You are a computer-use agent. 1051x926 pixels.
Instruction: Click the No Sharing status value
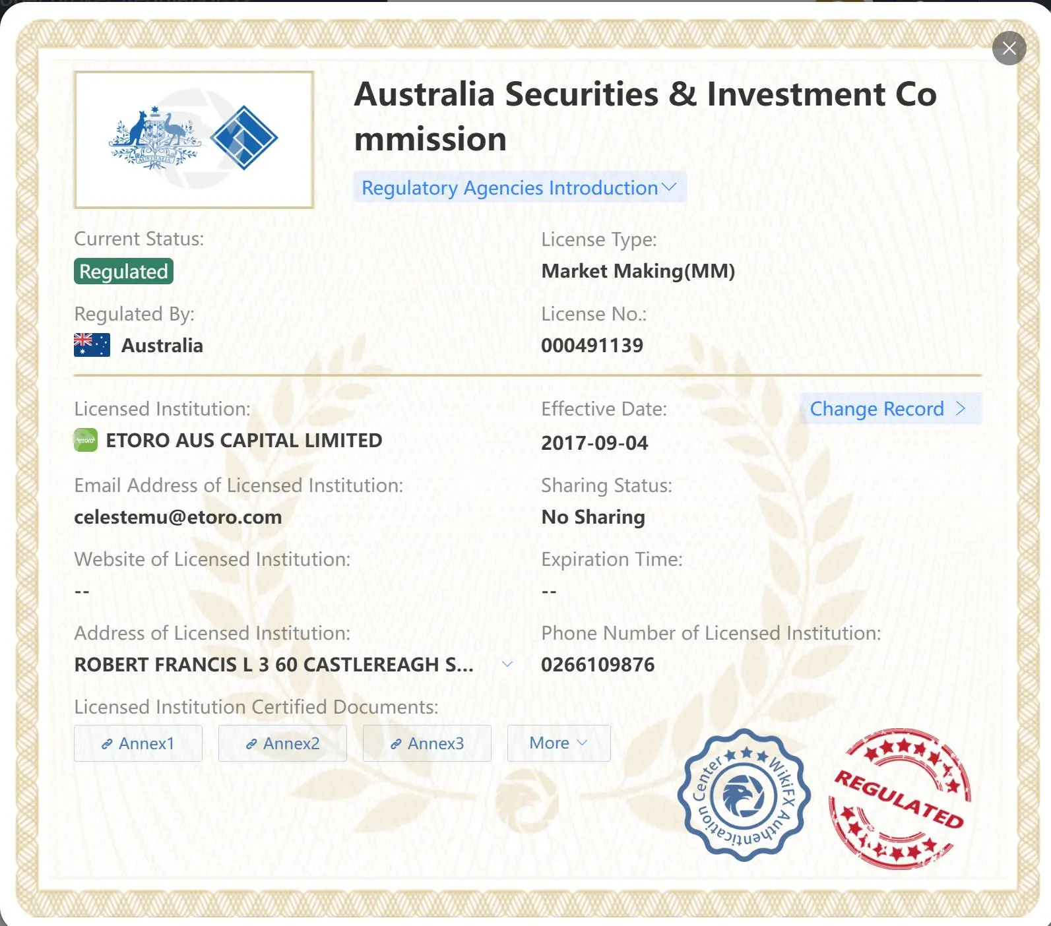(x=593, y=517)
